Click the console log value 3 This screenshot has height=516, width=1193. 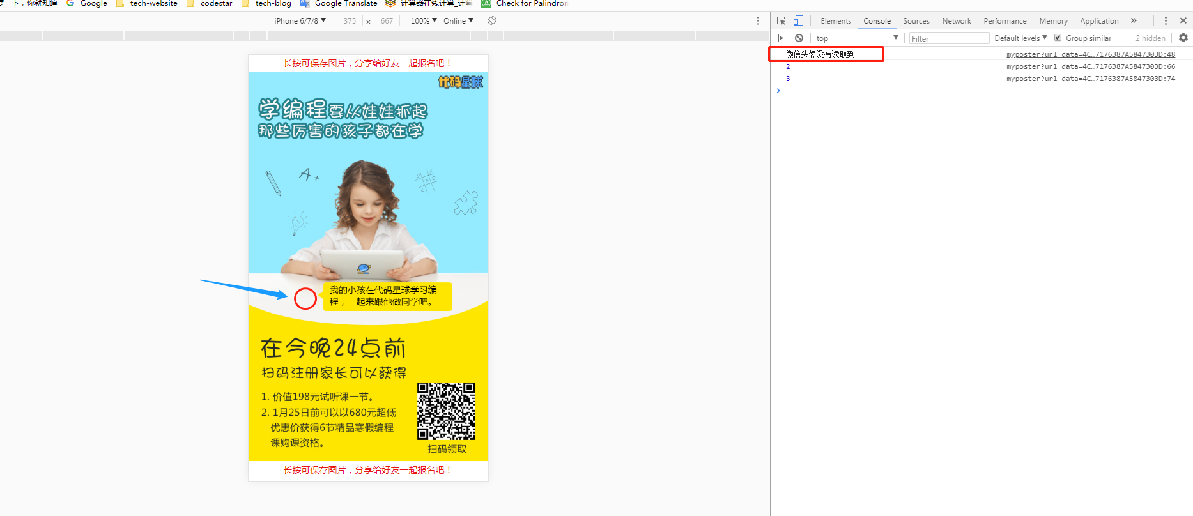coord(788,79)
